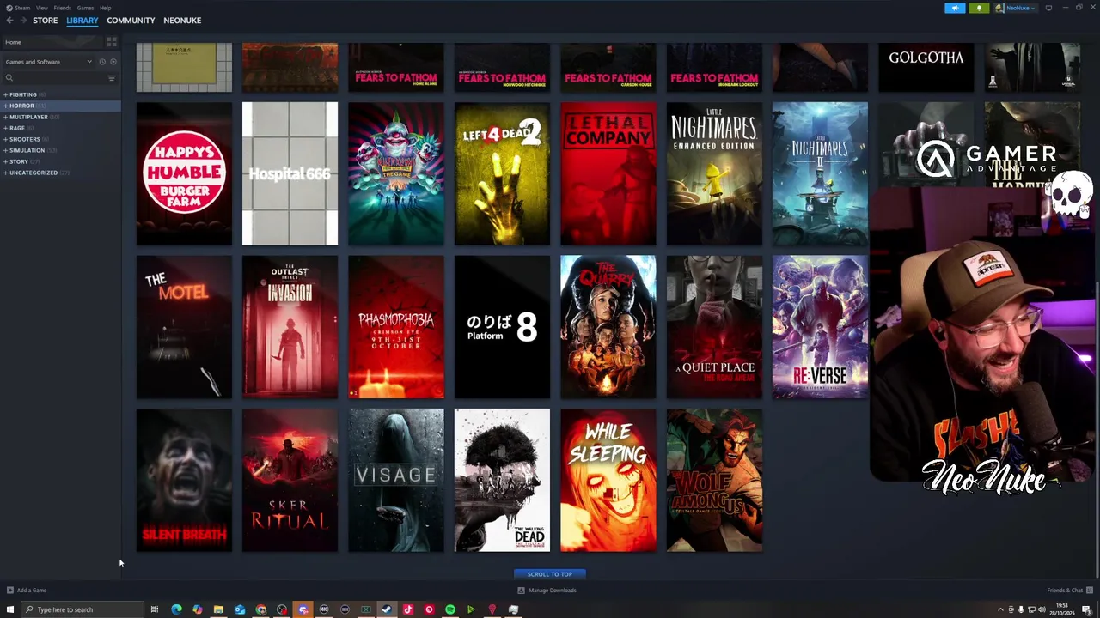Open the Games and Software dropdown
The height and width of the screenshot is (618, 1100).
pos(48,62)
